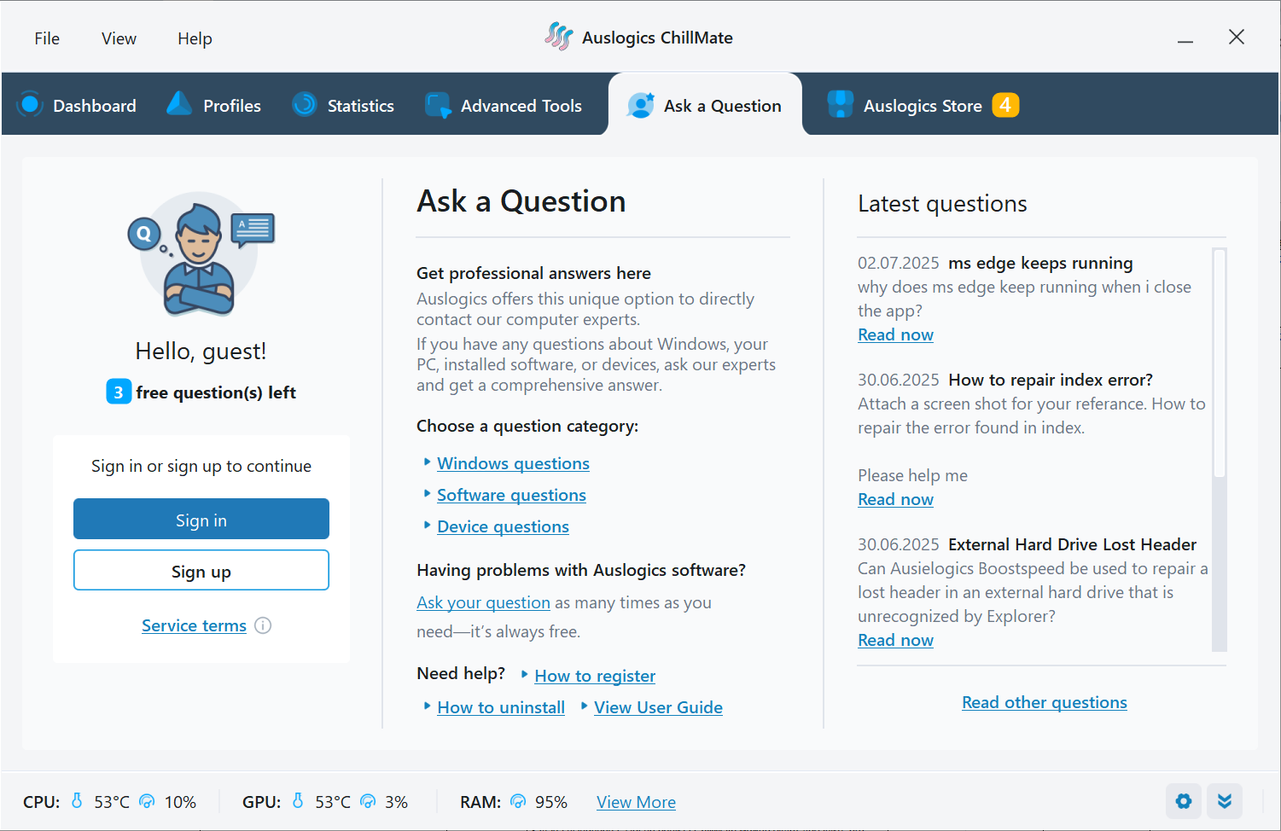The width and height of the screenshot is (1281, 831).
Task: Click the free questions counter badge 3
Action: [x=119, y=392]
